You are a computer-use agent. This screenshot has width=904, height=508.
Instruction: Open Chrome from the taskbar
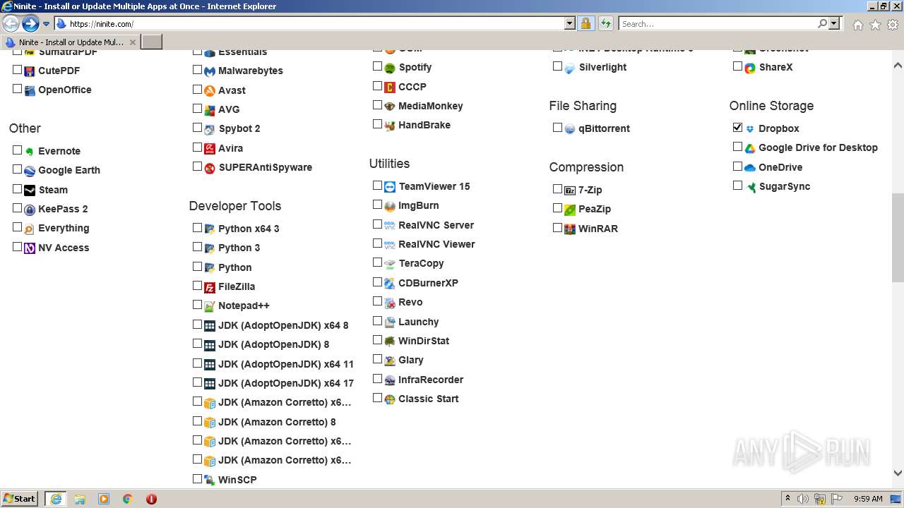point(127,499)
